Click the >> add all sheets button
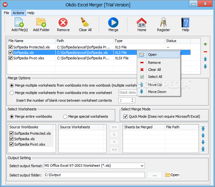 (114, 127)
